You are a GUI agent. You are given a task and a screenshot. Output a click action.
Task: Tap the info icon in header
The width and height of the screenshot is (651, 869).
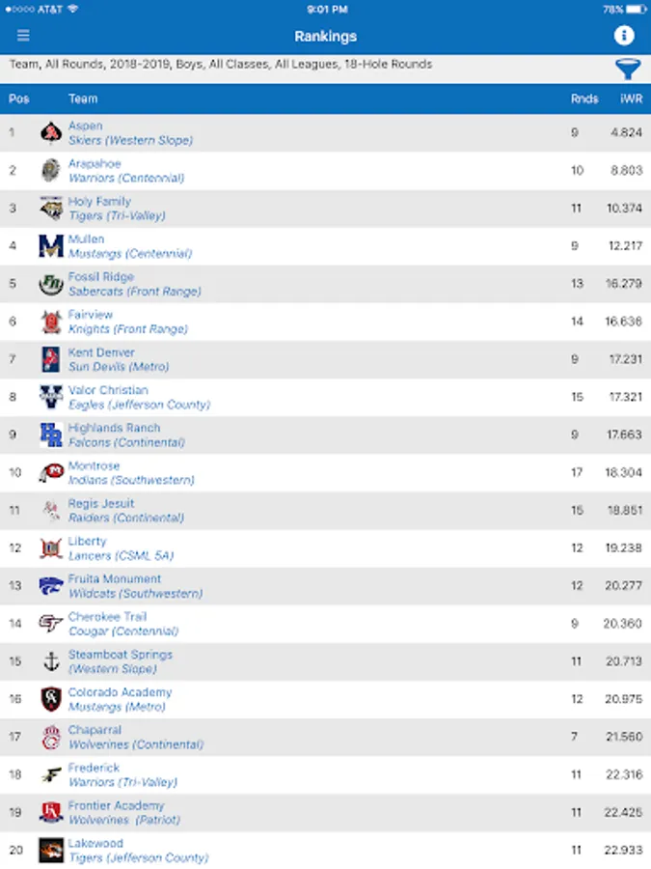click(x=624, y=36)
